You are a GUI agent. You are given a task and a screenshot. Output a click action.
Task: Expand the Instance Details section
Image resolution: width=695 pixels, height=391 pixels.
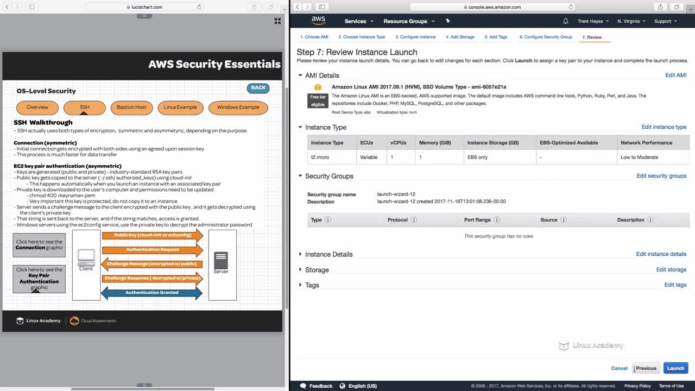pyautogui.click(x=300, y=254)
